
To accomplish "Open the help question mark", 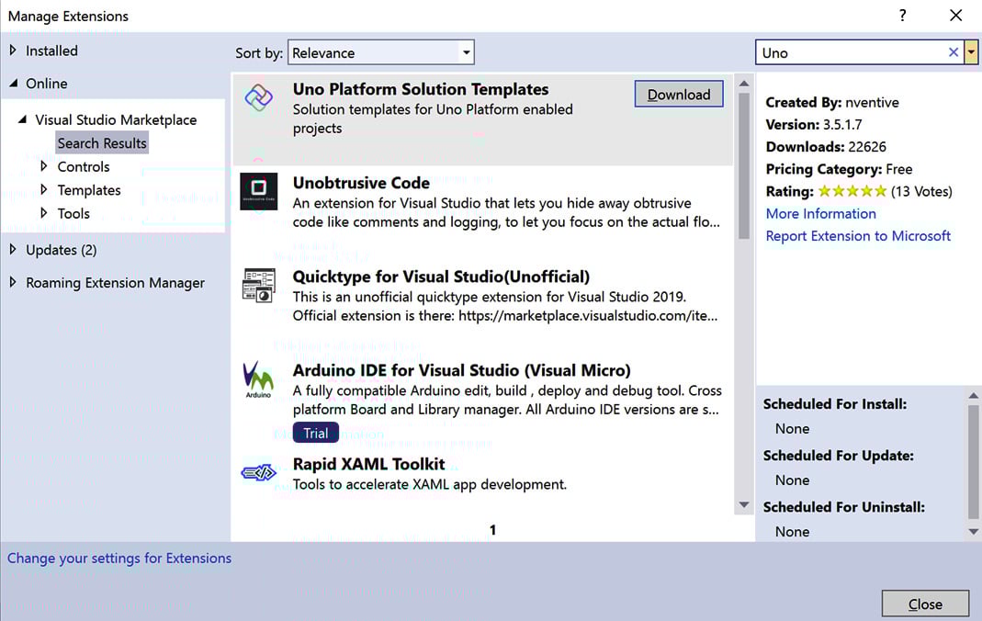I will (x=902, y=16).
